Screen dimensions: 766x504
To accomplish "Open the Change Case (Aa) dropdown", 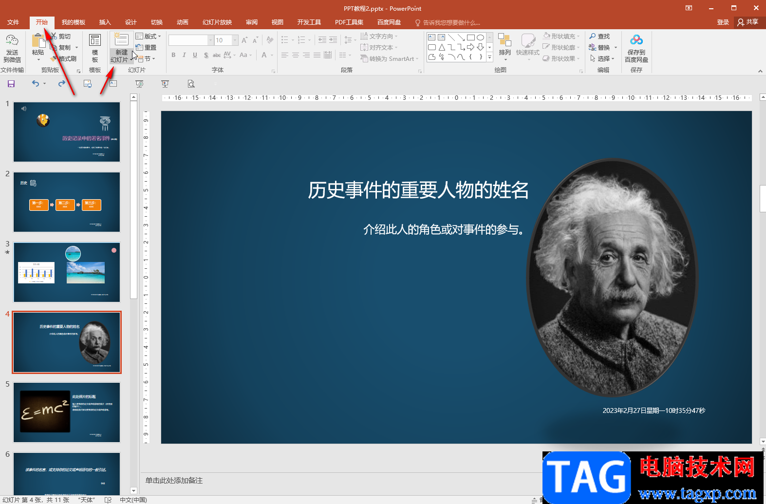I will pyautogui.click(x=245, y=55).
